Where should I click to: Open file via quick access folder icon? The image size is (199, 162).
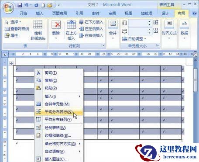pyautogui.click(x=50, y=5)
